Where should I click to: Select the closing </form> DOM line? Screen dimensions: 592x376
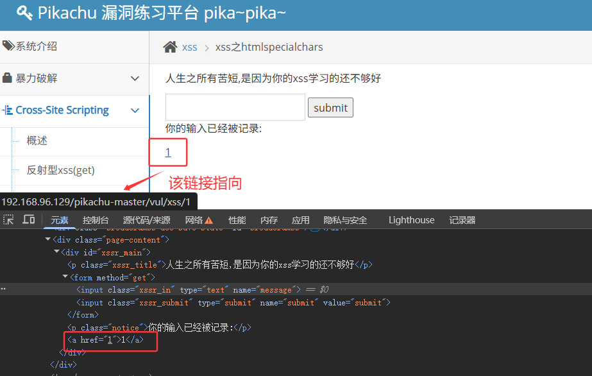83,314
